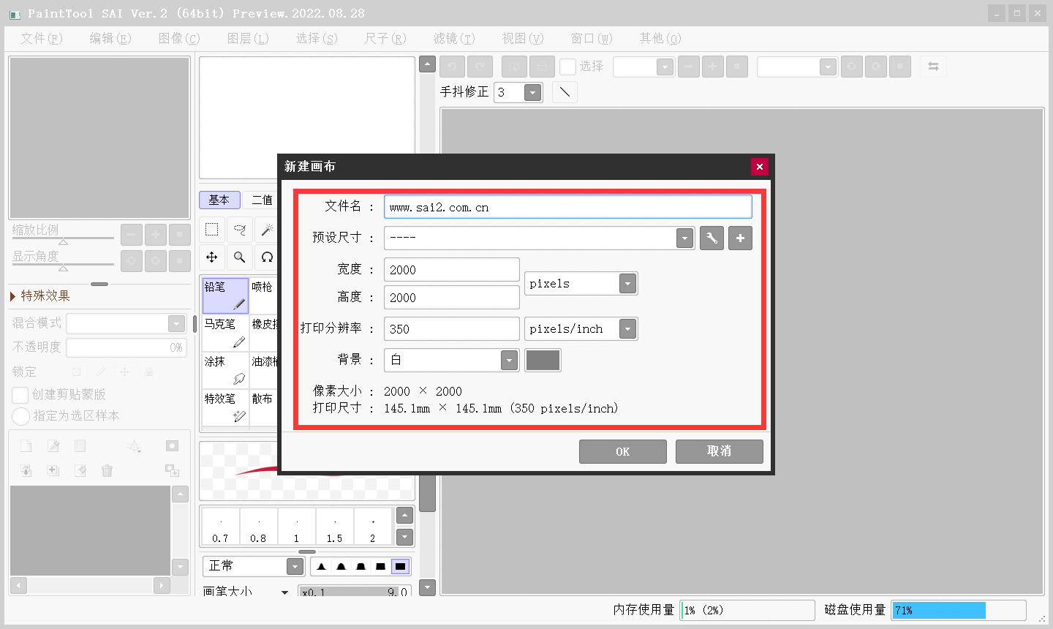Click the 文件名 filename input field
Image resolution: width=1053 pixels, height=629 pixels.
point(568,207)
